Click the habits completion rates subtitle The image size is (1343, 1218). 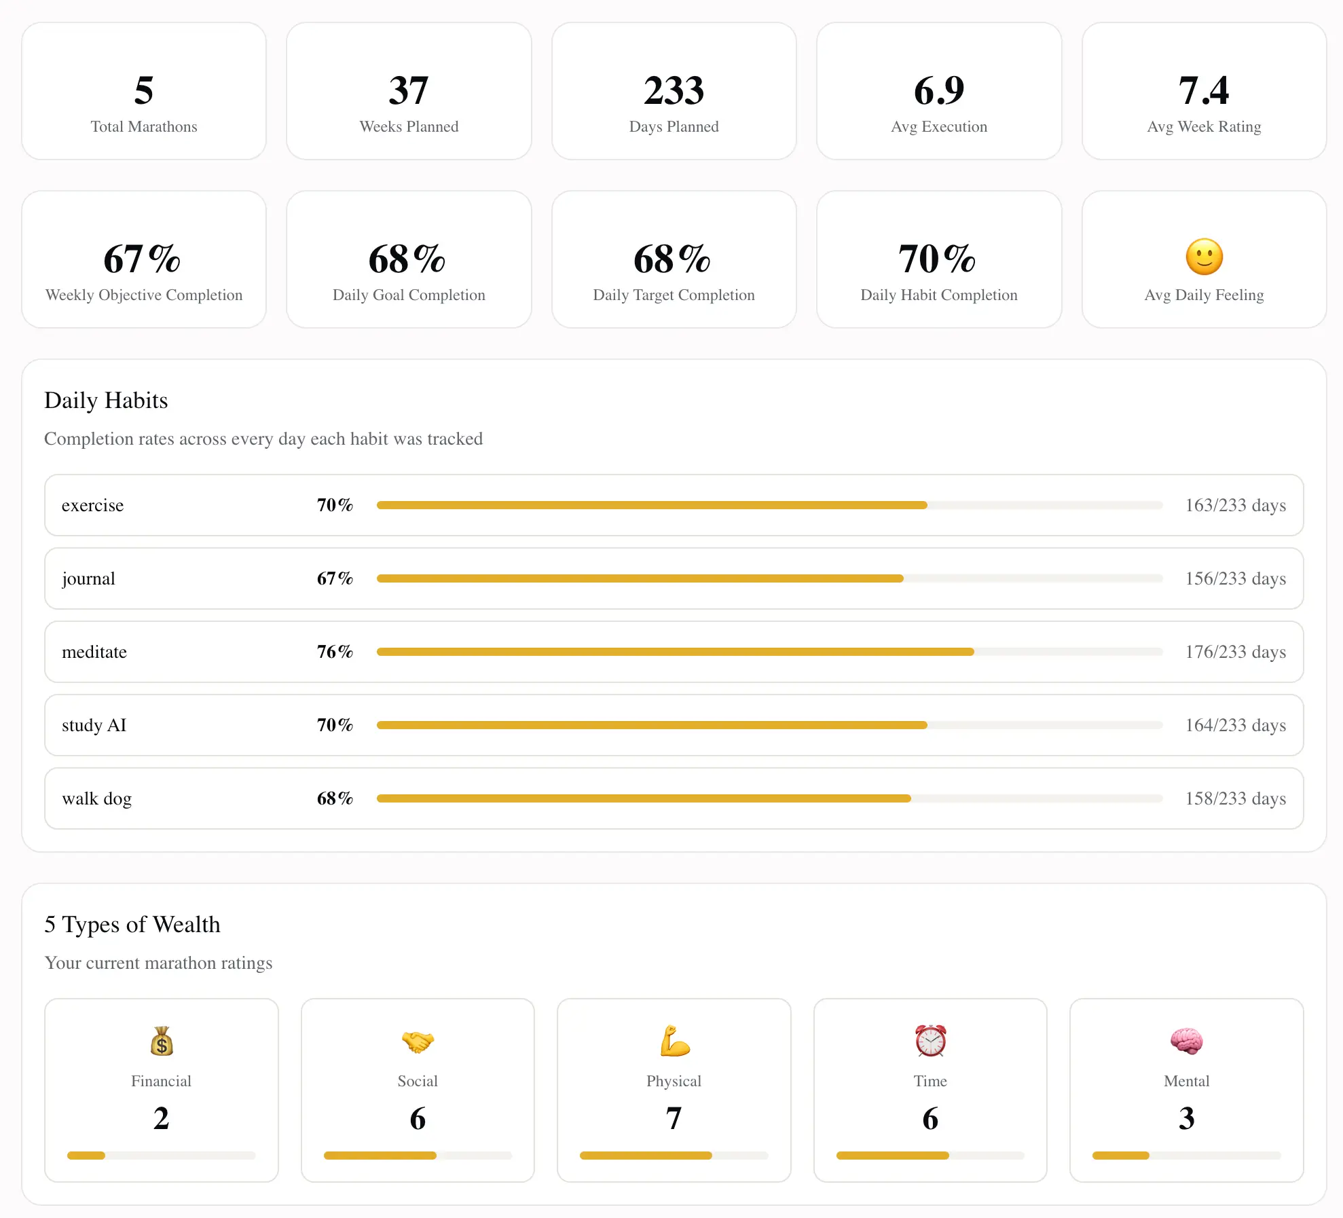click(x=263, y=439)
